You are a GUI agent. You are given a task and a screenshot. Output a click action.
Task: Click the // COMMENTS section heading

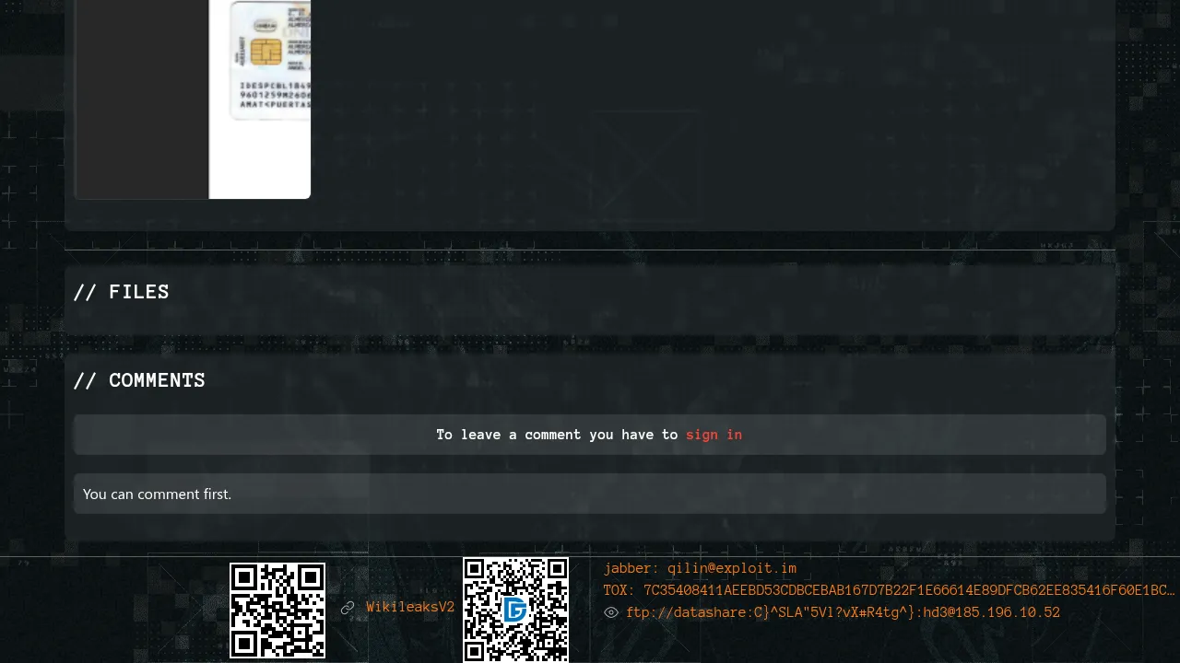(139, 380)
